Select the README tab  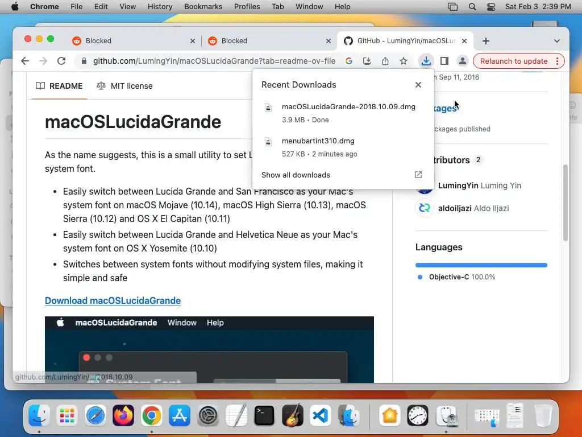click(59, 86)
